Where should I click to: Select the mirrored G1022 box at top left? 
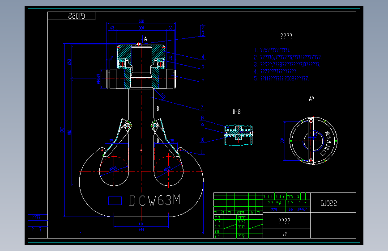pos(71,16)
